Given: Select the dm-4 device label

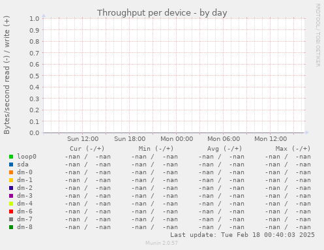Looking at the screenshot, I should [25, 204].
